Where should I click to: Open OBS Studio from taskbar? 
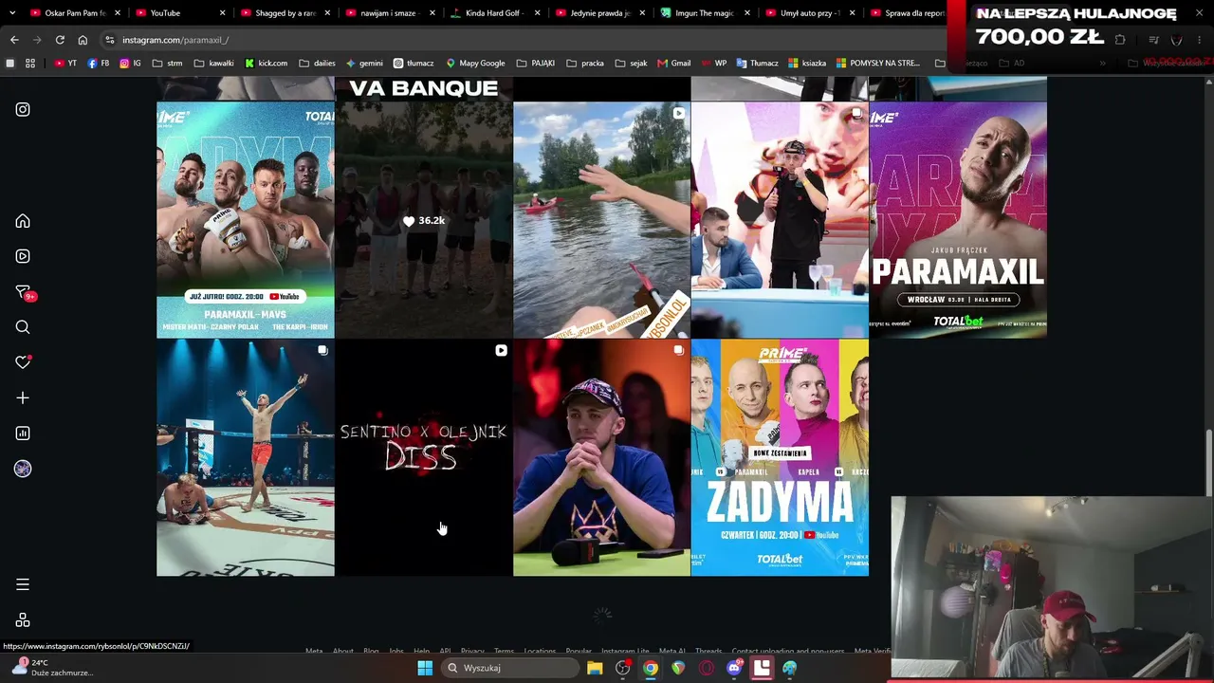(x=622, y=668)
